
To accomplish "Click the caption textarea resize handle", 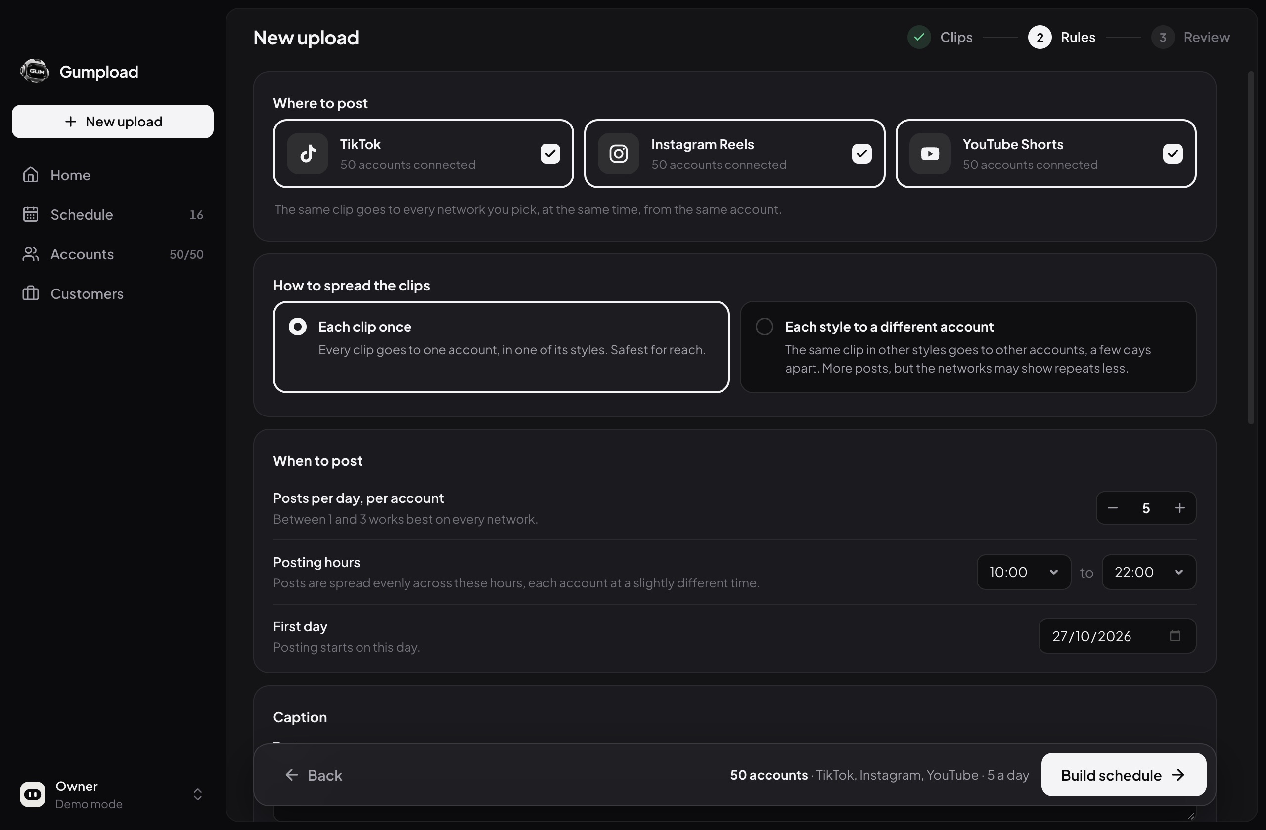I will [x=1190, y=816].
